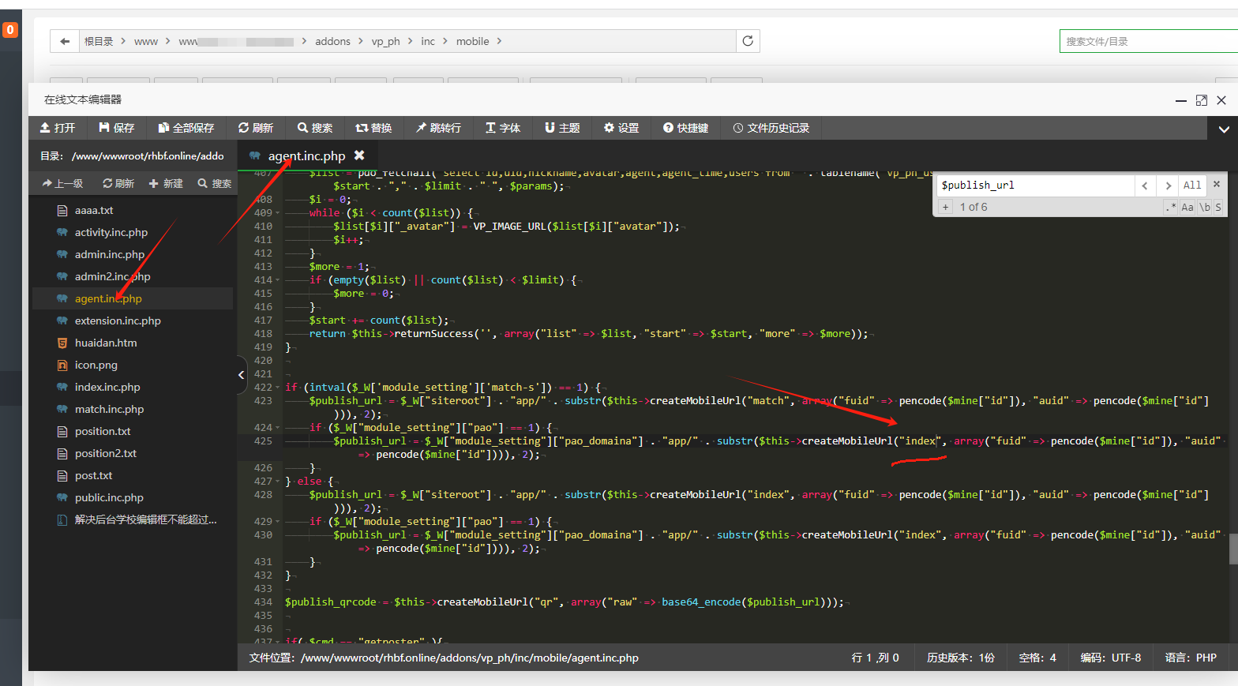The height and width of the screenshot is (686, 1238).
Task: Refresh file list in sidebar 刷新
Action: pyautogui.click(x=118, y=183)
